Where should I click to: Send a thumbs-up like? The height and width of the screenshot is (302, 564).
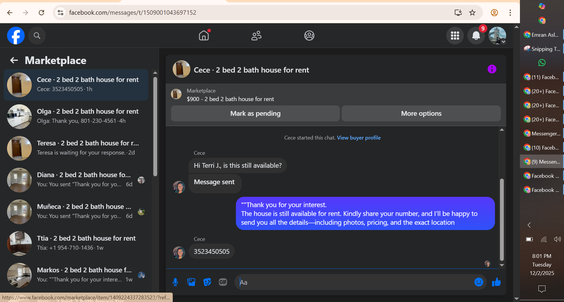(496, 282)
